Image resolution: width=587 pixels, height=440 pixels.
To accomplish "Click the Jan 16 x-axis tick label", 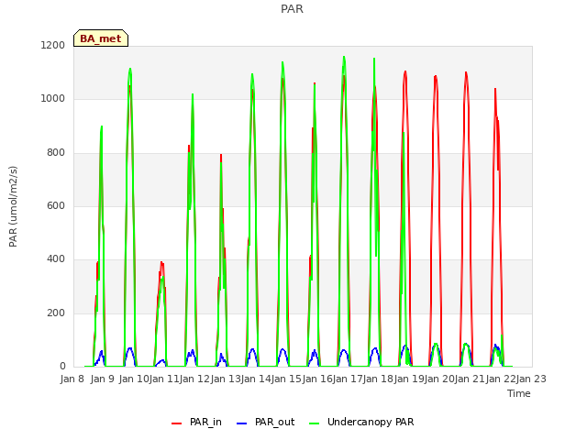I will point(317,379).
